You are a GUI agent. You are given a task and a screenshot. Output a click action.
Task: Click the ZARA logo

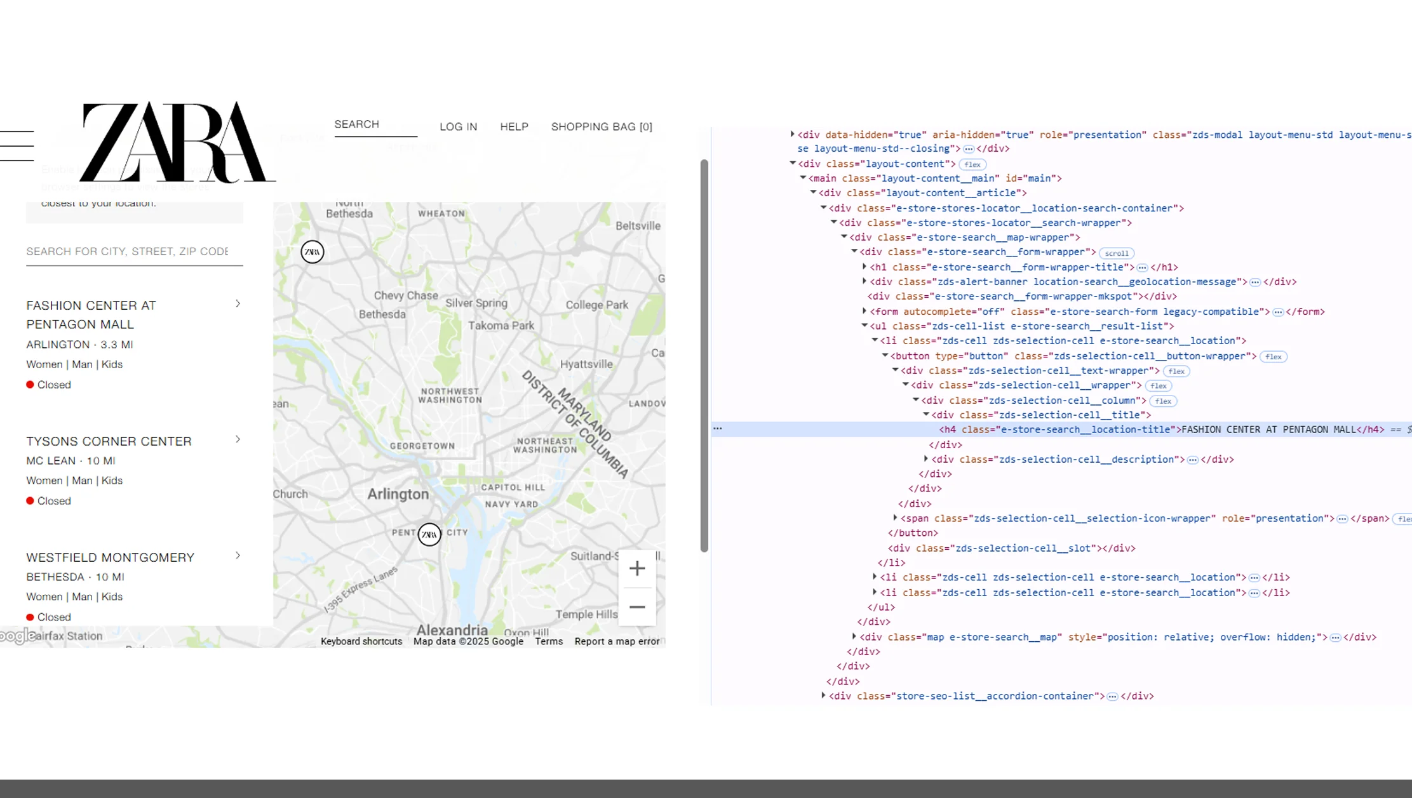(x=177, y=142)
